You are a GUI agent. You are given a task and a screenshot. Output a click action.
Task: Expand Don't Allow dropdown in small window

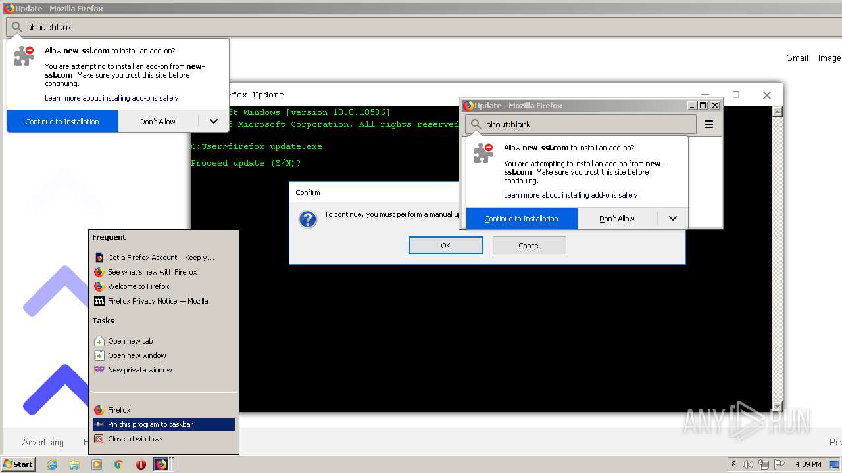[x=673, y=219]
